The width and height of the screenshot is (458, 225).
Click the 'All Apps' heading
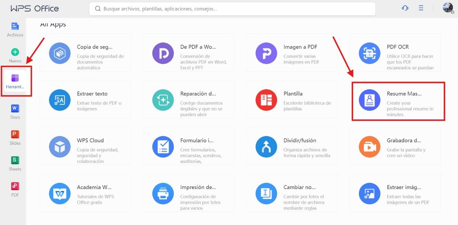point(53,24)
